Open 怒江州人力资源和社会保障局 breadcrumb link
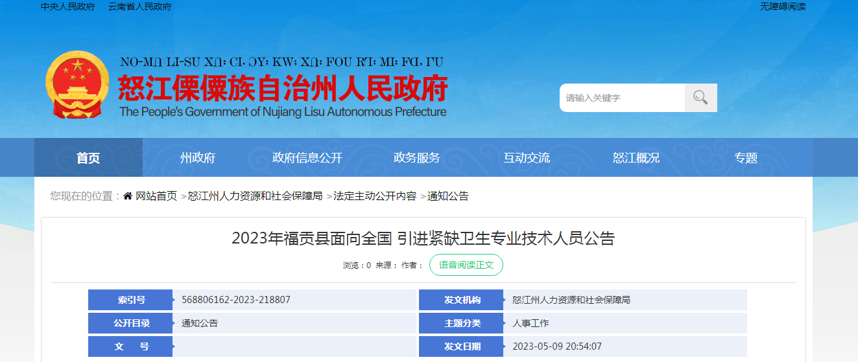Screen dimensions: 858x362 click(255, 196)
